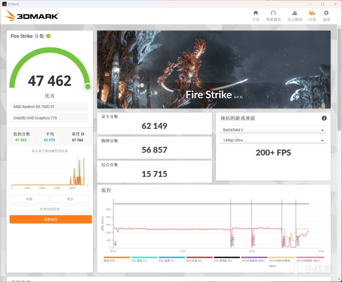This screenshot has height=282, width=342.
Task: Click the 预估的游戏效能 heading
Action: click(238, 118)
